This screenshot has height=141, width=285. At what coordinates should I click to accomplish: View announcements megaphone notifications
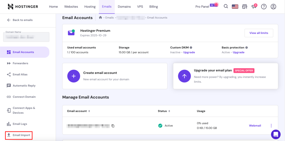pyautogui.click(x=254, y=6)
